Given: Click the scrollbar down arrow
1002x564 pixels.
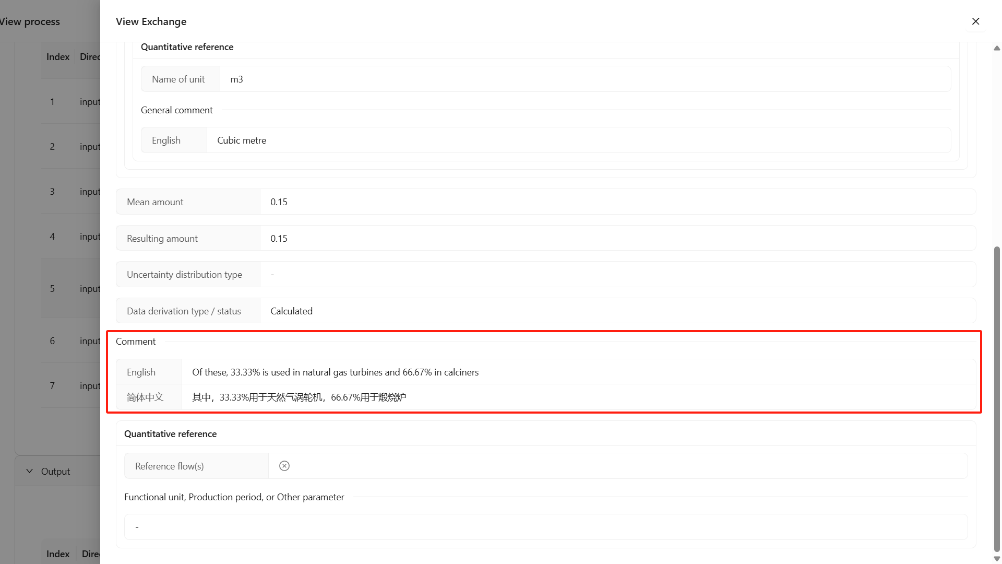Looking at the screenshot, I should click(x=997, y=559).
